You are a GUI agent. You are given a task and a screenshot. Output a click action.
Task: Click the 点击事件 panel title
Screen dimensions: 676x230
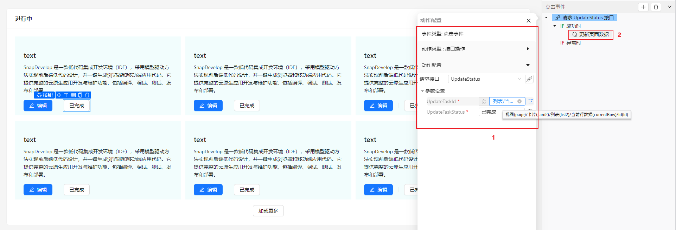pos(555,7)
